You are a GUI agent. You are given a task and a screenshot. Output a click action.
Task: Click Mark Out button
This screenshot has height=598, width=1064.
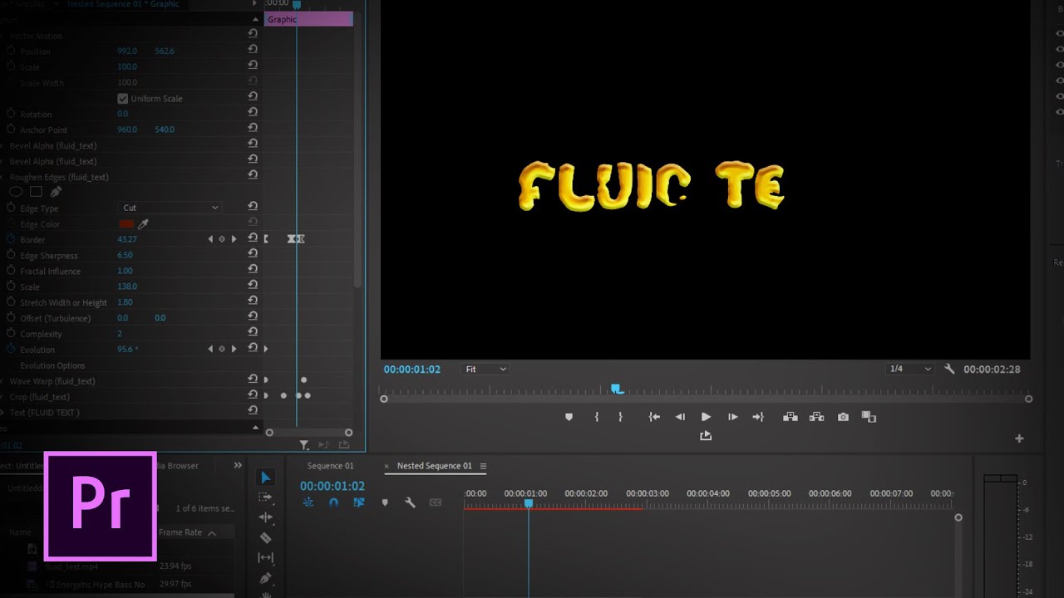click(620, 417)
